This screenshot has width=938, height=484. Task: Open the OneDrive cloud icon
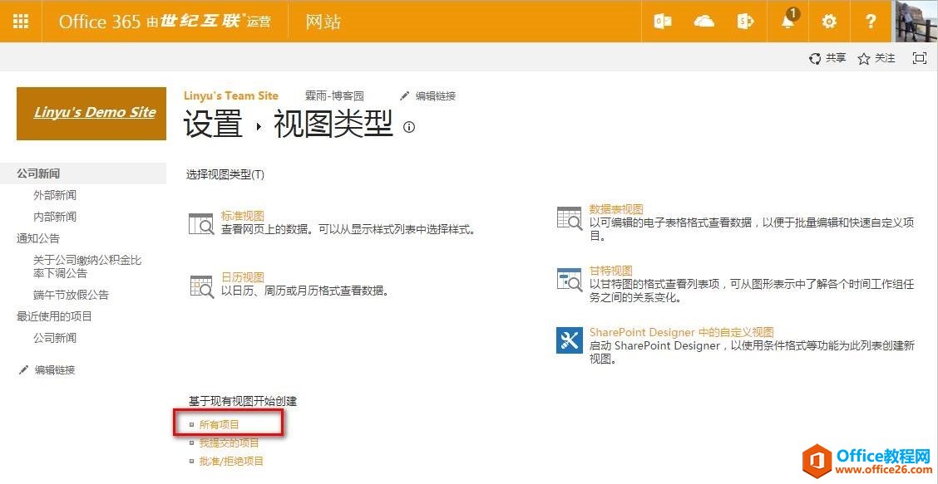(704, 22)
